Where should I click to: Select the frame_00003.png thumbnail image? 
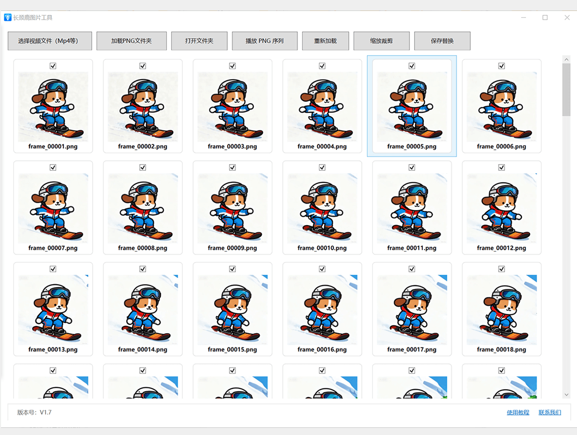[232, 107]
